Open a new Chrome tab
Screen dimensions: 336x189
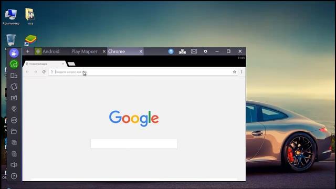pyautogui.click(x=71, y=64)
